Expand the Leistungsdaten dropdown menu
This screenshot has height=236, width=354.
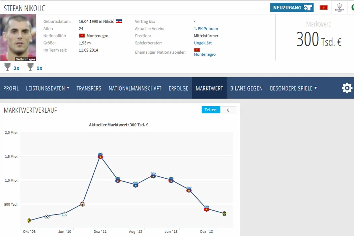click(48, 88)
